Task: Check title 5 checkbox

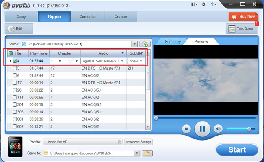Action: 15,68
